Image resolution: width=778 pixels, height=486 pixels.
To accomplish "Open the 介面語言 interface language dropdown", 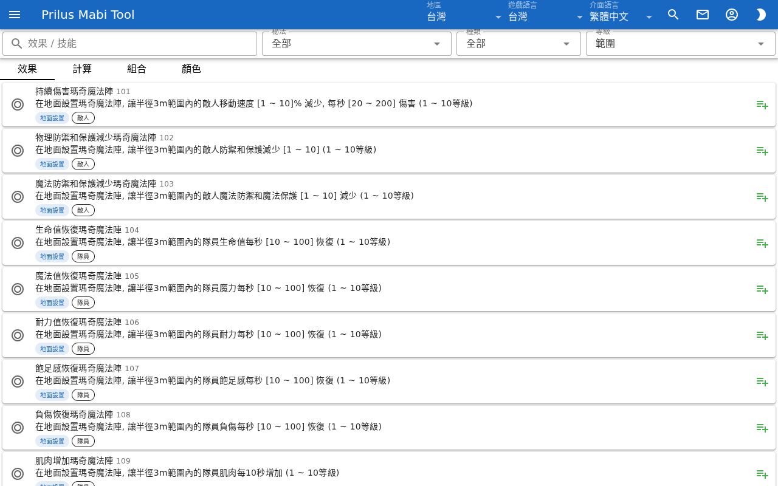I will tap(621, 13).
